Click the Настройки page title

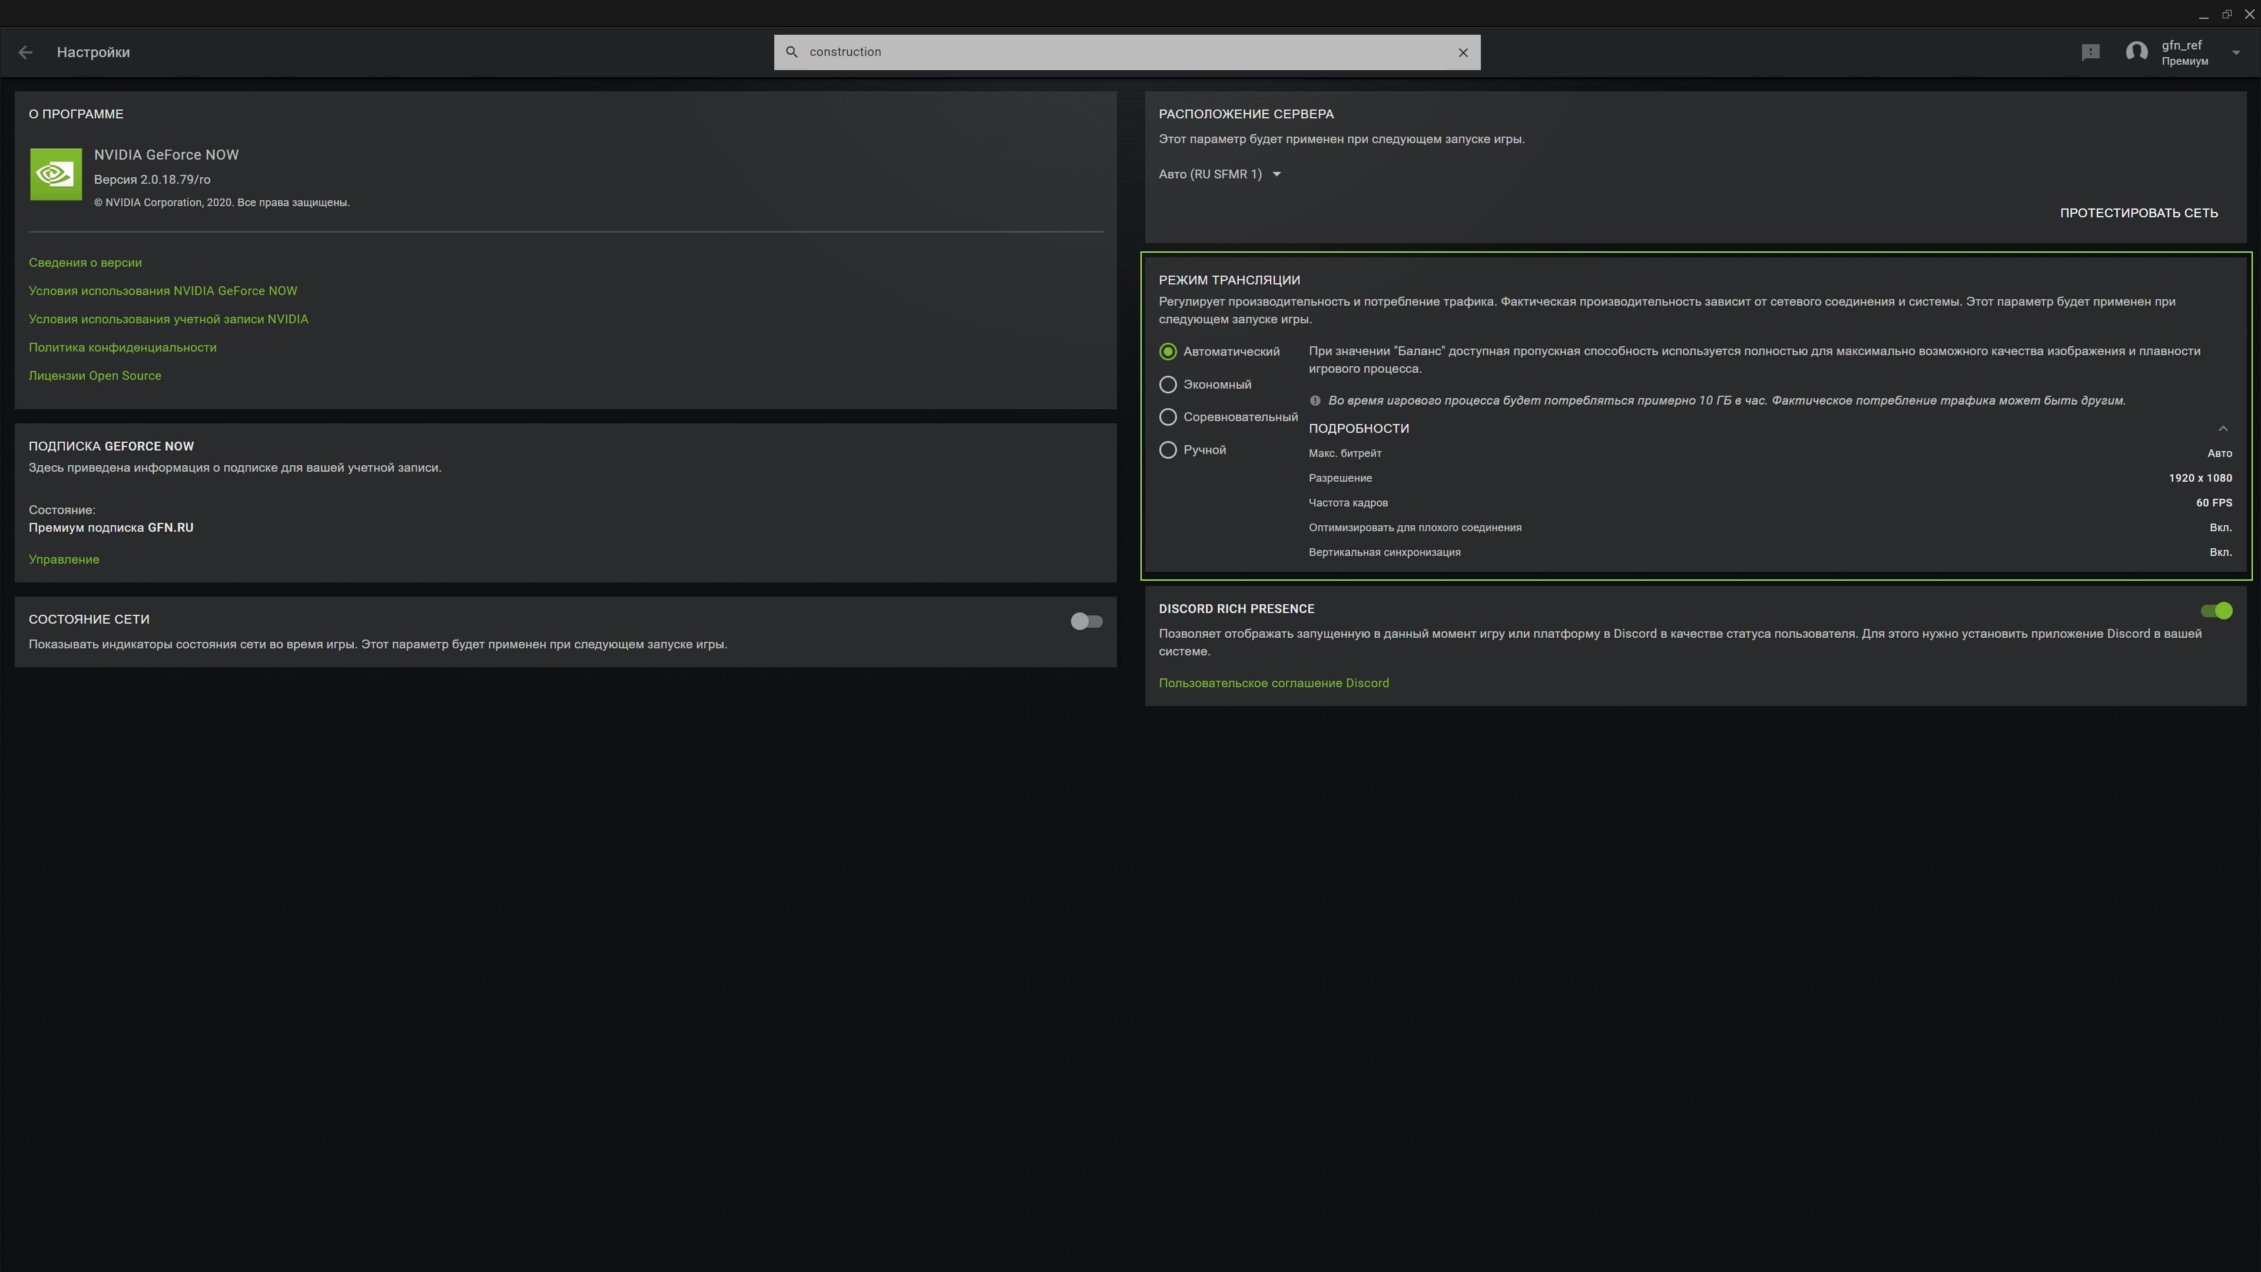(x=93, y=52)
